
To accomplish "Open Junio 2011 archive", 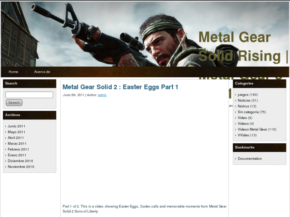I will click(16, 126).
